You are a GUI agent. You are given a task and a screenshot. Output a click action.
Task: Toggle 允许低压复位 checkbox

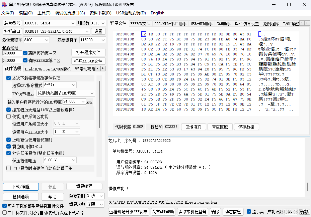point(8,153)
